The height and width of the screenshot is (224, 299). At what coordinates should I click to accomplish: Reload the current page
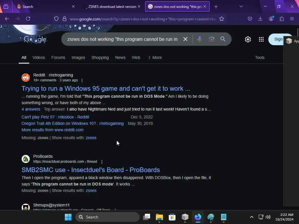(x=28, y=19)
